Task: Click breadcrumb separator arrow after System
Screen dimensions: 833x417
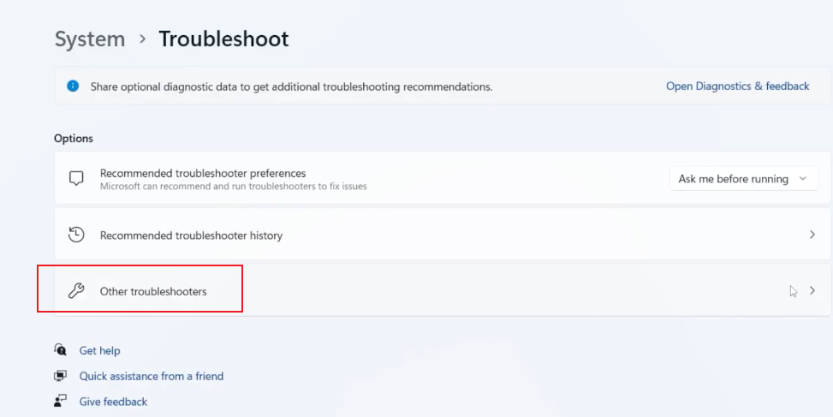Action: click(x=142, y=39)
